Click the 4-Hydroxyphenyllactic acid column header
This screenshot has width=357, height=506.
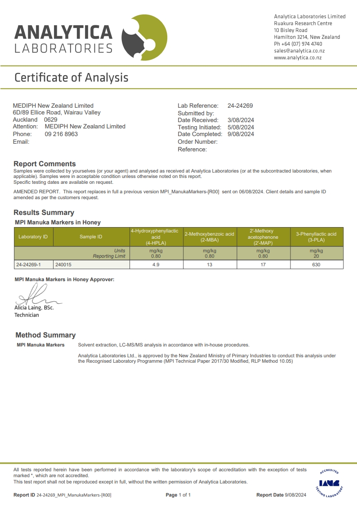tap(156, 237)
